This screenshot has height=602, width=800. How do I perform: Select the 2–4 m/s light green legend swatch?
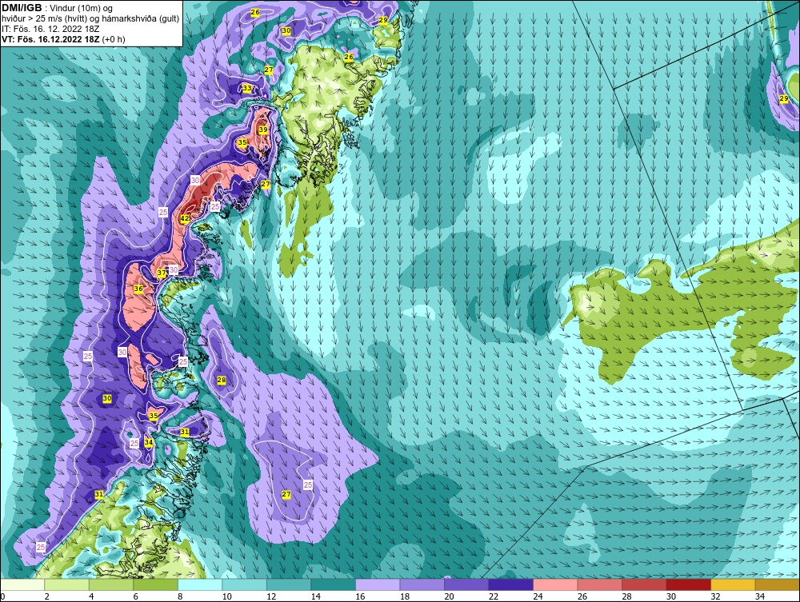[x=67, y=584]
